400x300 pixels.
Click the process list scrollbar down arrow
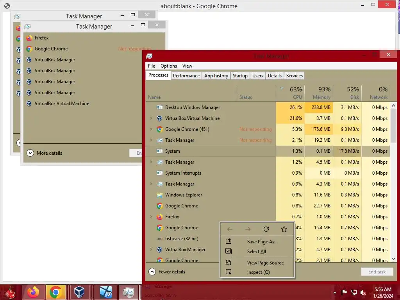(394, 259)
